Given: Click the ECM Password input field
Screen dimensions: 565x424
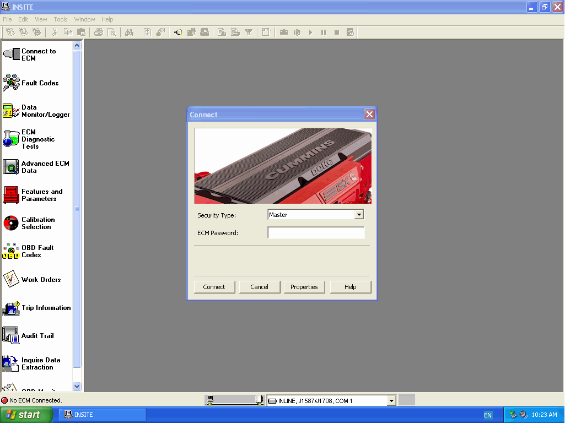Looking at the screenshot, I should pyautogui.click(x=316, y=233).
